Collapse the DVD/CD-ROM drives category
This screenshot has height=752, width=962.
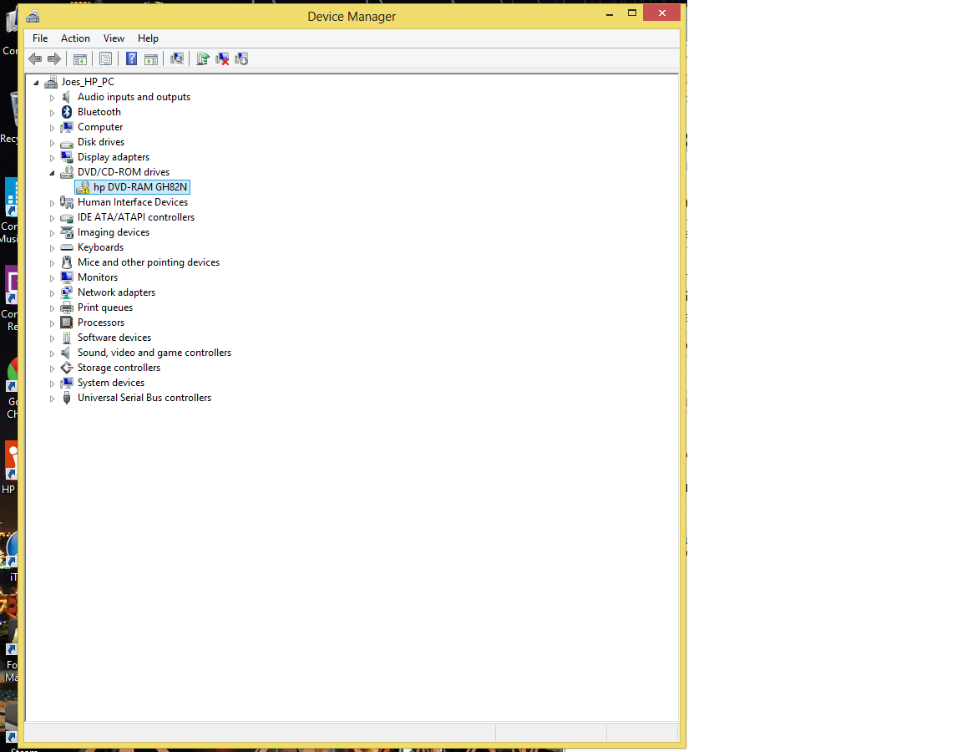click(52, 171)
